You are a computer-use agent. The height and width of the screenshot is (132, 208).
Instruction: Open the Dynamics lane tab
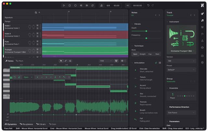(x=11, y=124)
